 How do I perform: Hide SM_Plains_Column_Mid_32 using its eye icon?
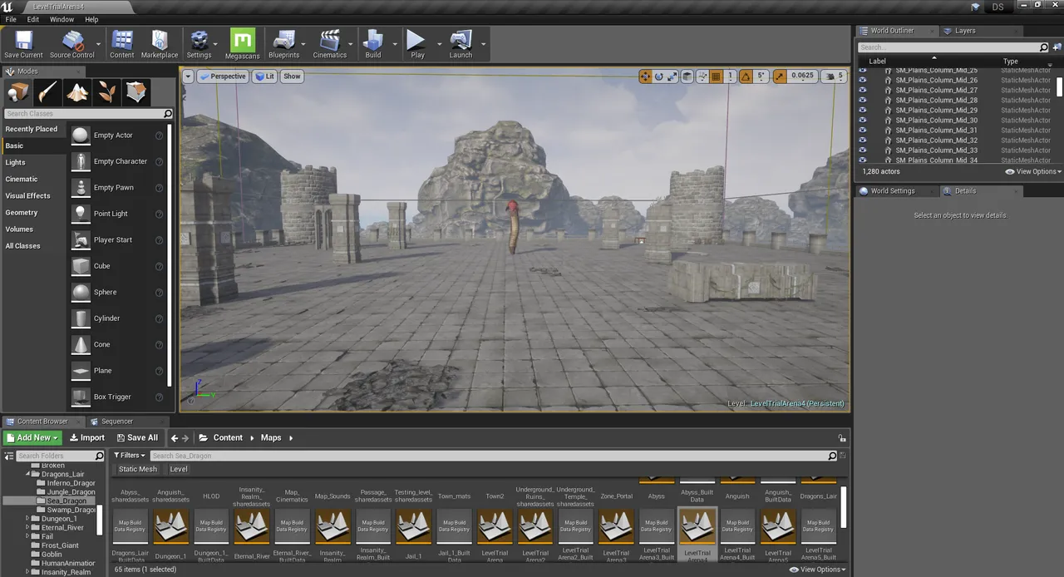pyautogui.click(x=862, y=141)
